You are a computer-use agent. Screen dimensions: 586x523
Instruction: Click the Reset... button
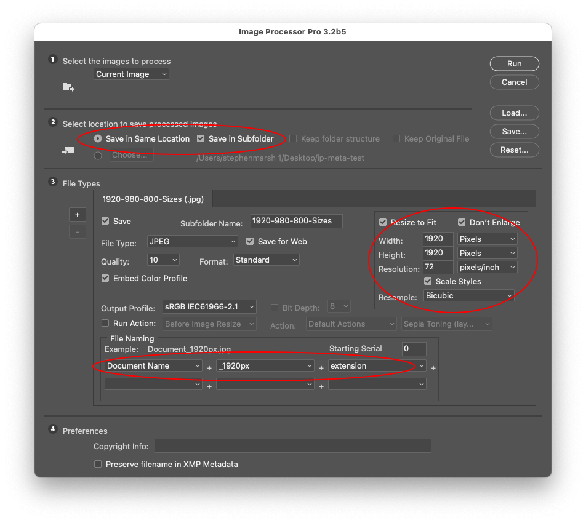coord(514,150)
